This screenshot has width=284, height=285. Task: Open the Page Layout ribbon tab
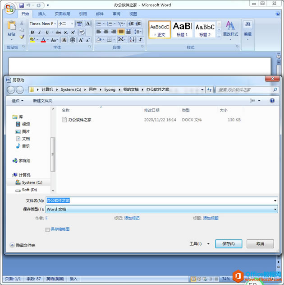coord(62,14)
